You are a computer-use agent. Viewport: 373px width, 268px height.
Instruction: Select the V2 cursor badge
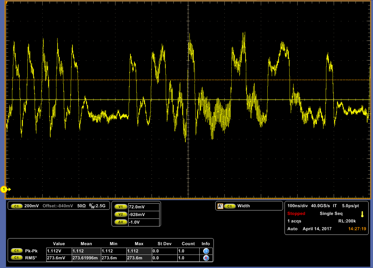point(120,214)
